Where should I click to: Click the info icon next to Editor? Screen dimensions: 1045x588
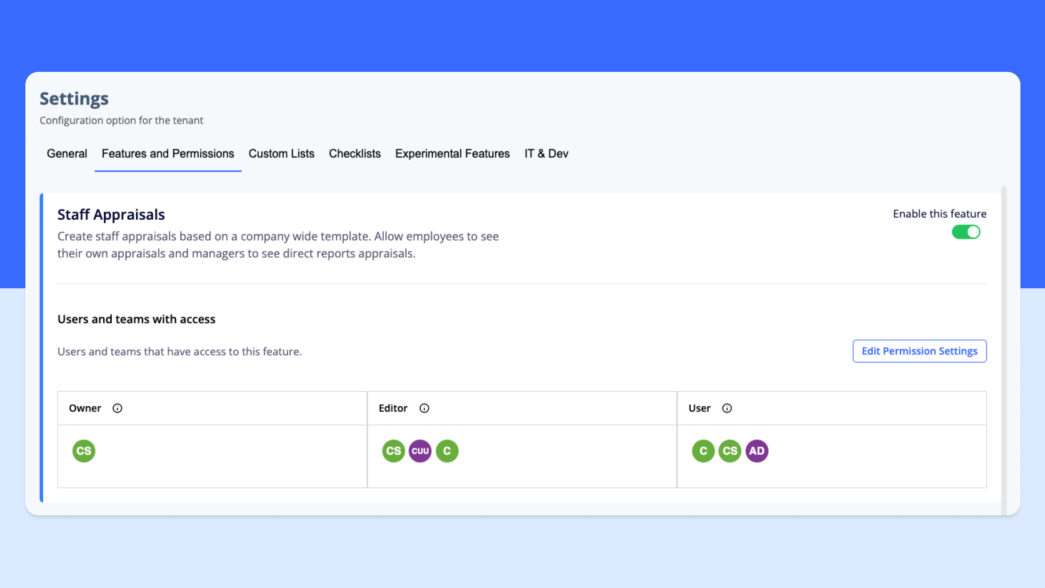(x=424, y=408)
